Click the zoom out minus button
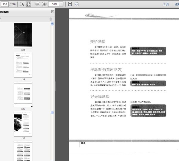Image resolution: width=179 pixels, height=161 pixels. coord(37,4)
